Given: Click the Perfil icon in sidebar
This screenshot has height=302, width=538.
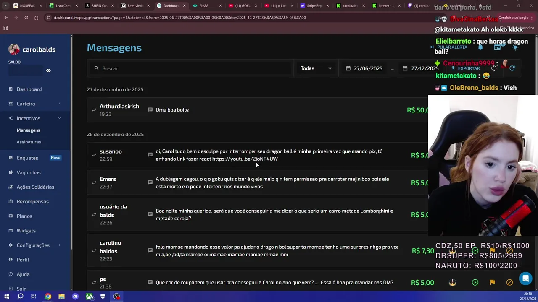Looking at the screenshot, I should point(11,260).
